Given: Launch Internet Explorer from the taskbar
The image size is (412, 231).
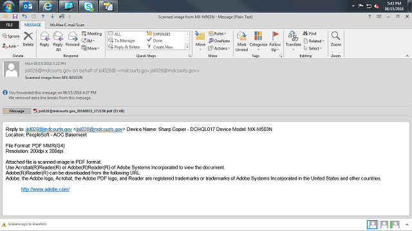Looking at the screenshot, I should click(48, 6).
